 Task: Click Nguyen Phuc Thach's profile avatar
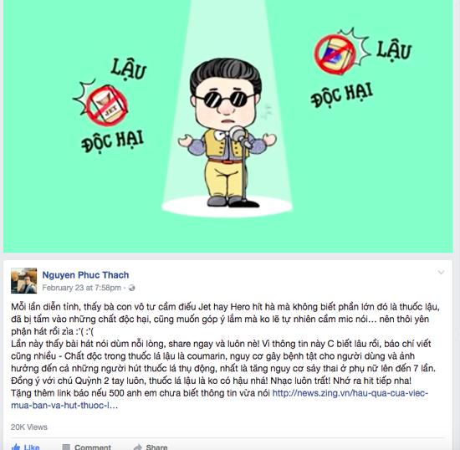pyautogui.click(x=24, y=281)
